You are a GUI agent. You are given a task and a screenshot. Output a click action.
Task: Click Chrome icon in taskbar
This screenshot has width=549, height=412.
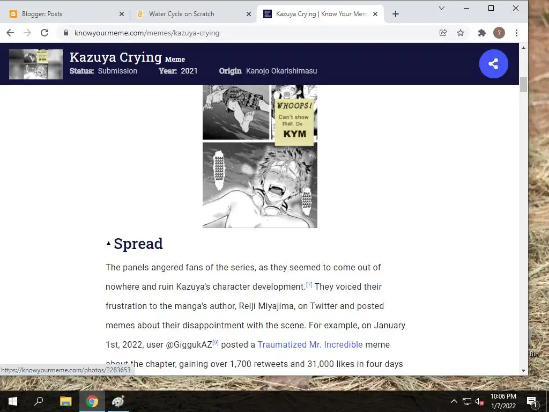click(92, 401)
